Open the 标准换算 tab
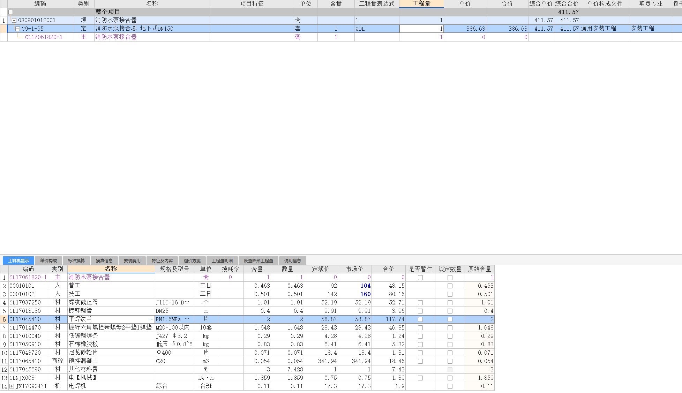 pos(76,260)
